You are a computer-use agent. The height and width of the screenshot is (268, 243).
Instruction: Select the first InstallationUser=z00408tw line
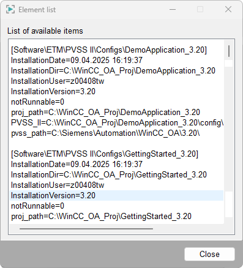[x=116, y=81]
